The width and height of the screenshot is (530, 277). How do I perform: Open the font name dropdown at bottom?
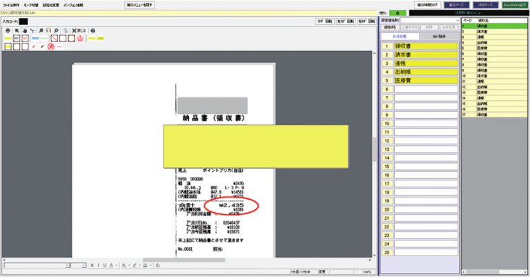point(66,265)
